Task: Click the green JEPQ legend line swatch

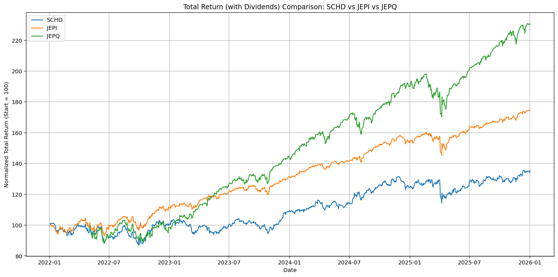Action: pos(37,36)
